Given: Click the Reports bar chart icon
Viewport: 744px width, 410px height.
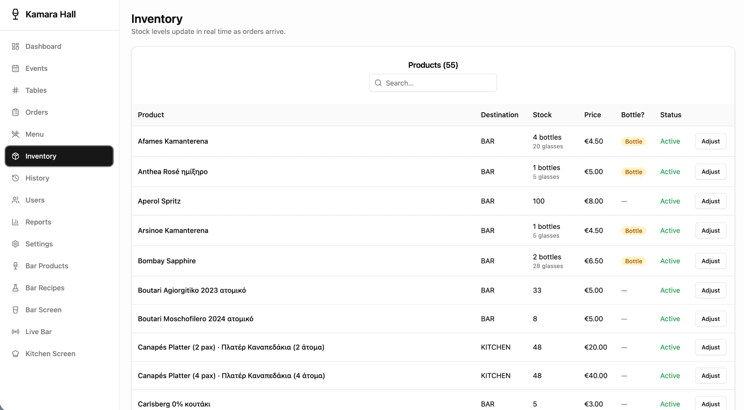Looking at the screenshot, I should click(x=15, y=222).
